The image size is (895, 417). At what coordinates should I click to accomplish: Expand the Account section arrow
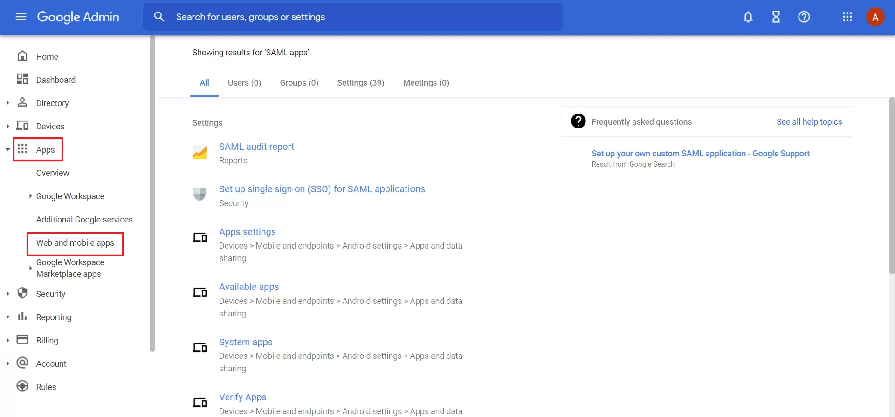pyautogui.click(x=7, y=363)
